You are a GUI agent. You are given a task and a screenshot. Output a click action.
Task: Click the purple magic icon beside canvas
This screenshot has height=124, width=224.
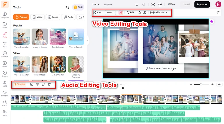(x=212, y=21)
